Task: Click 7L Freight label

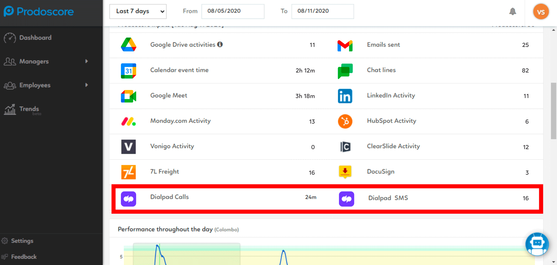Action: (165, 171)
